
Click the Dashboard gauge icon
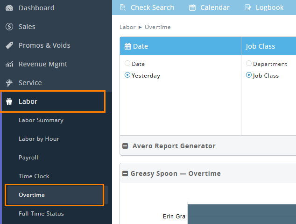point(9,8)
